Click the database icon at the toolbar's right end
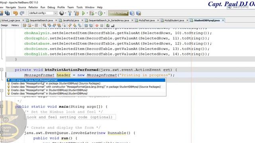Image resolution: width=255 pixels, height=143 pixels. click(x=139, y=13)
